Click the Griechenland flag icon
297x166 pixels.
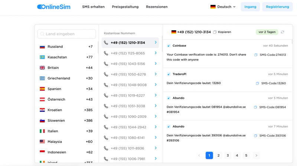[42, 78]
